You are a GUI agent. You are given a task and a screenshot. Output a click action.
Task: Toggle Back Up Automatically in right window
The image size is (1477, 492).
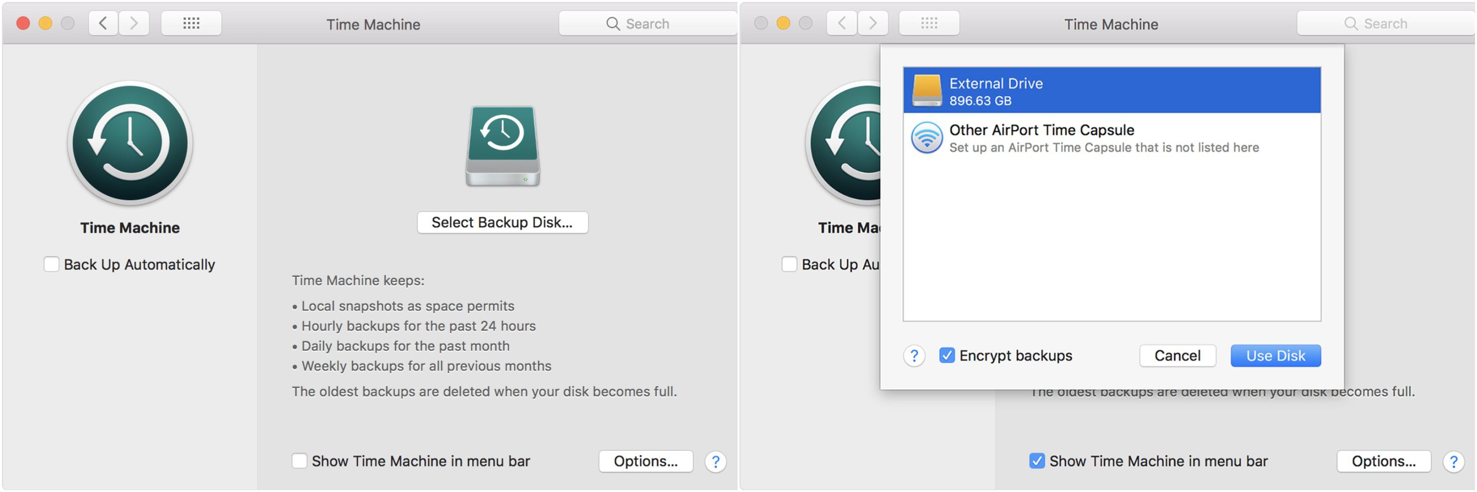790,265
